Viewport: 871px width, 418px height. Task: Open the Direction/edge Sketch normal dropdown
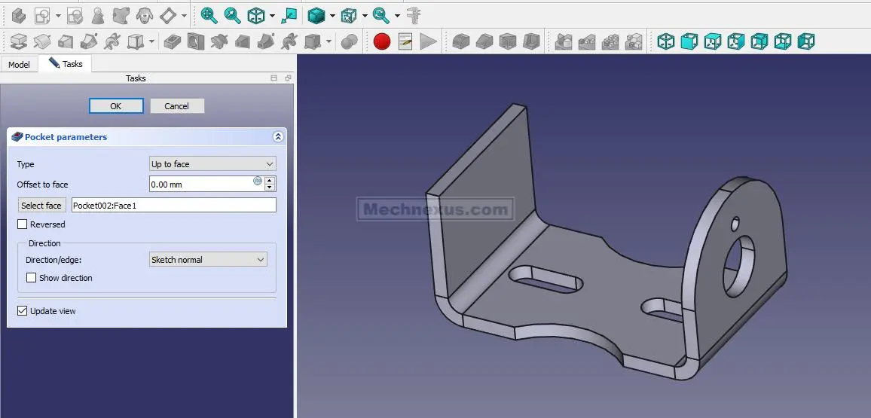click(x=208, y=260)
